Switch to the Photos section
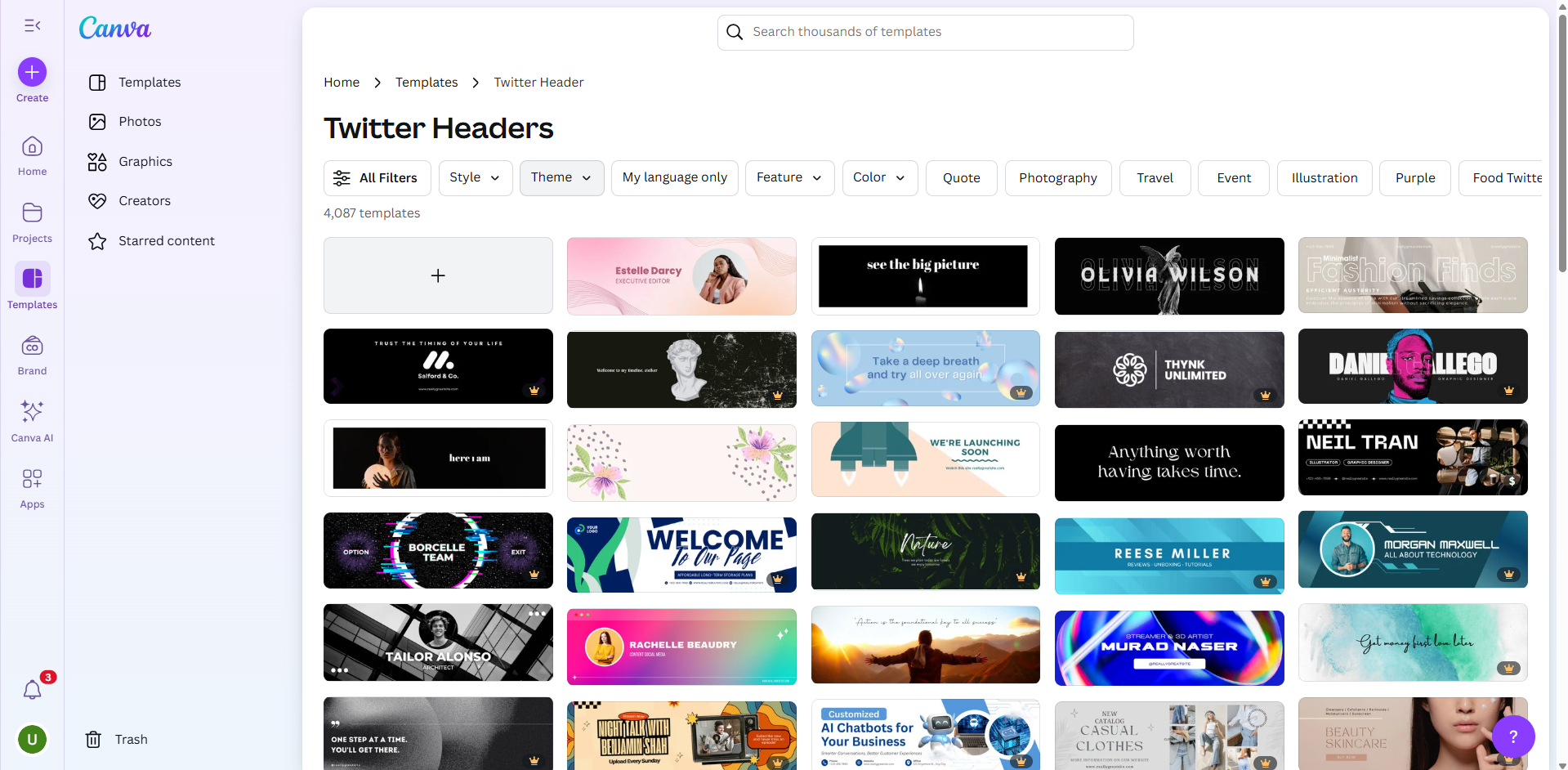 tap(139, 121)
